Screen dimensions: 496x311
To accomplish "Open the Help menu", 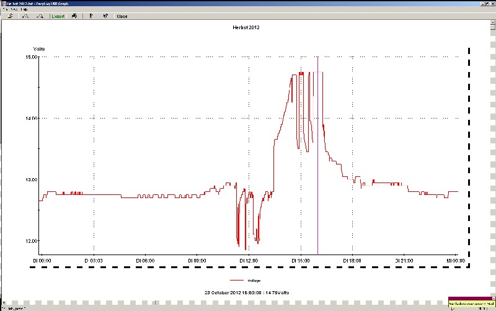I will click(x=24, y=9).
